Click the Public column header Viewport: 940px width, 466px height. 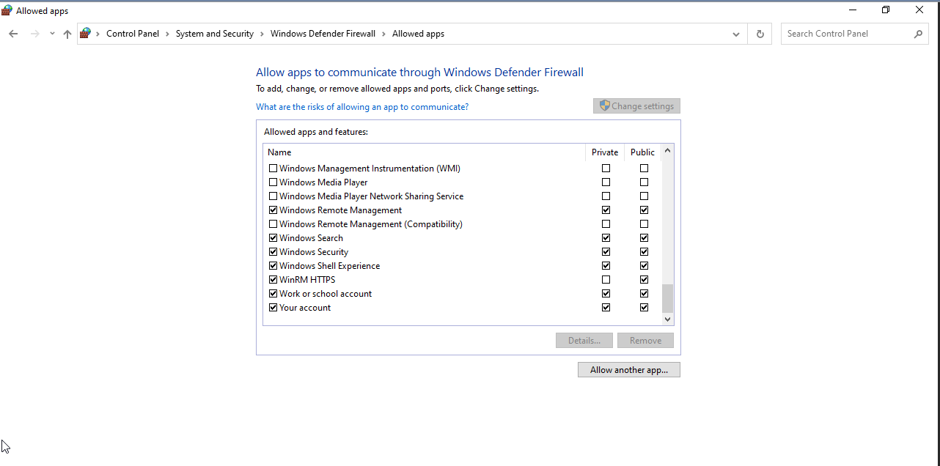642,152
